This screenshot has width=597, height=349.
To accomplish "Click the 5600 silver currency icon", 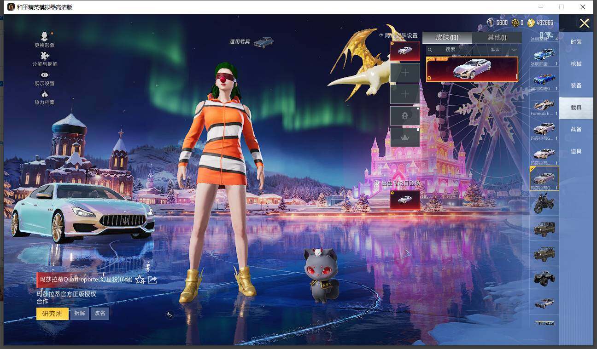I will coord(491,23).
